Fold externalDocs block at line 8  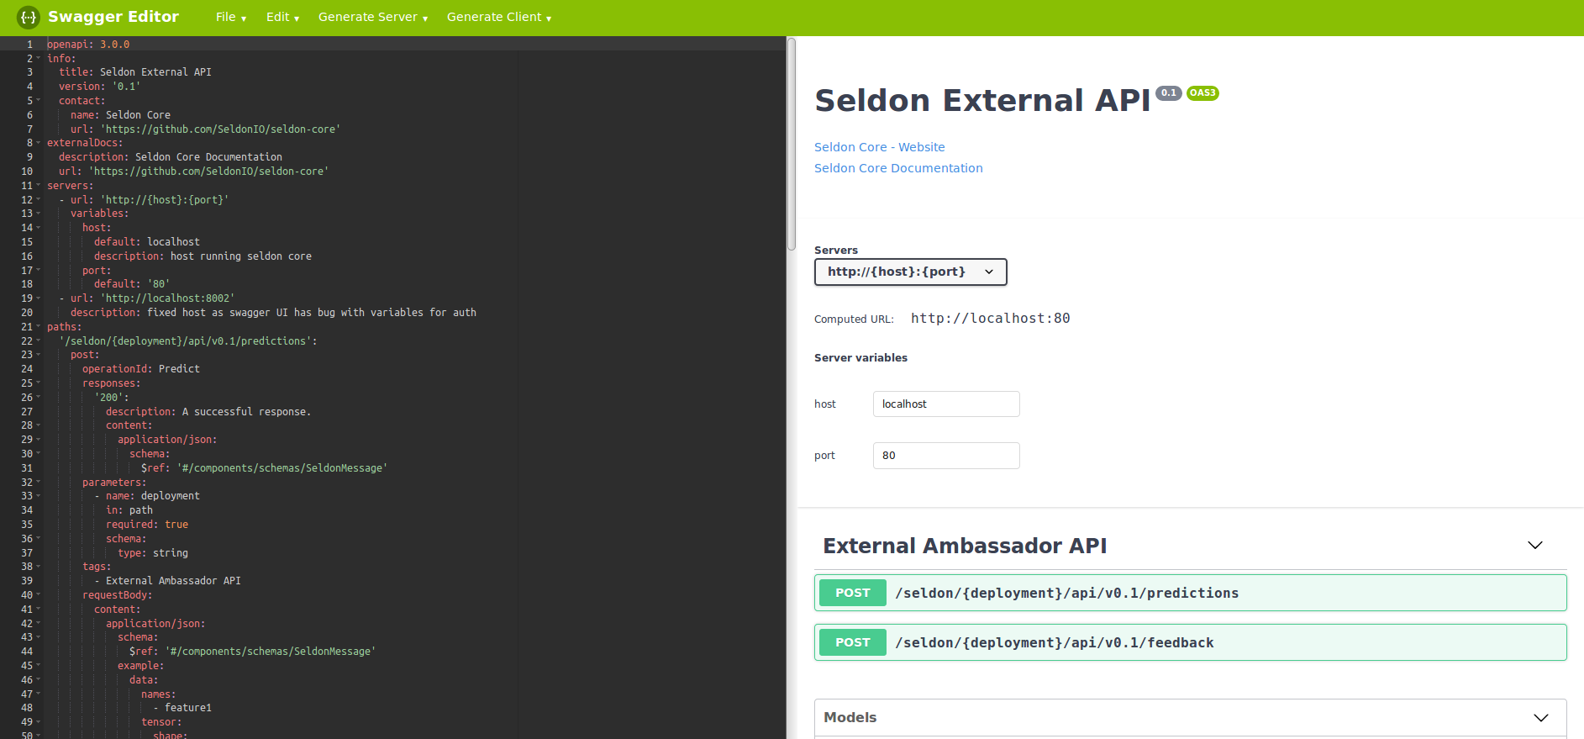[38, 143]
